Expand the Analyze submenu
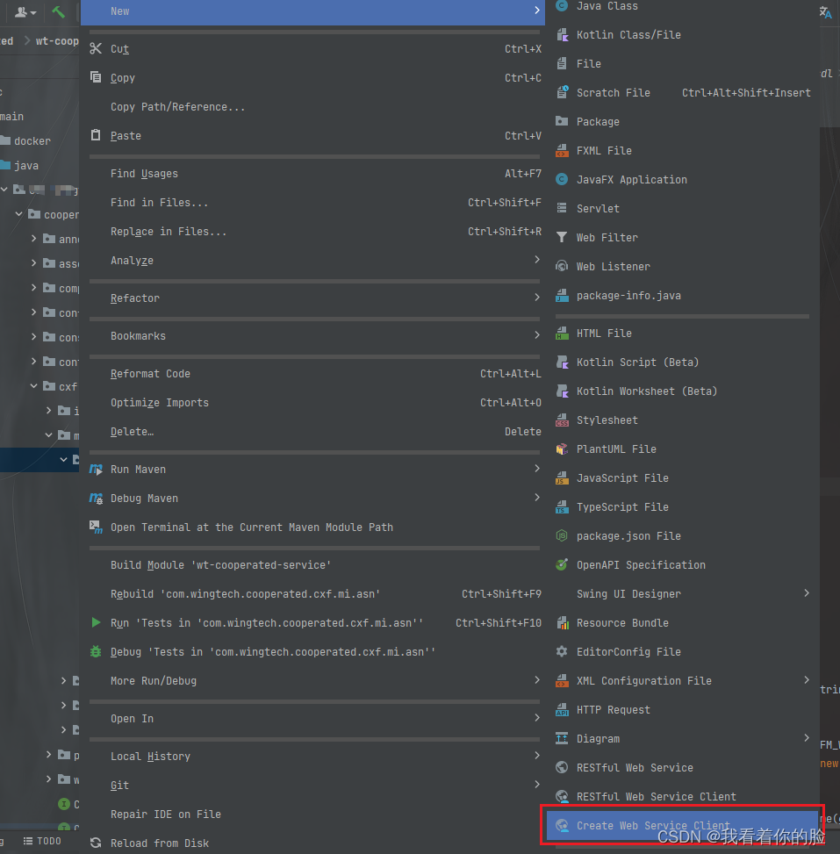The height and width of the screenshot is (854, 840). click(x=132, y=261)
